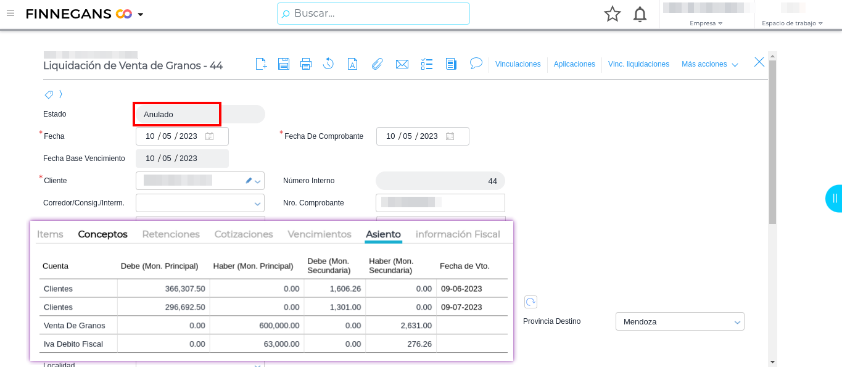Open the Espacio de trabajo selector
Viewport: 842px width, 367px height.
point(792,23)
